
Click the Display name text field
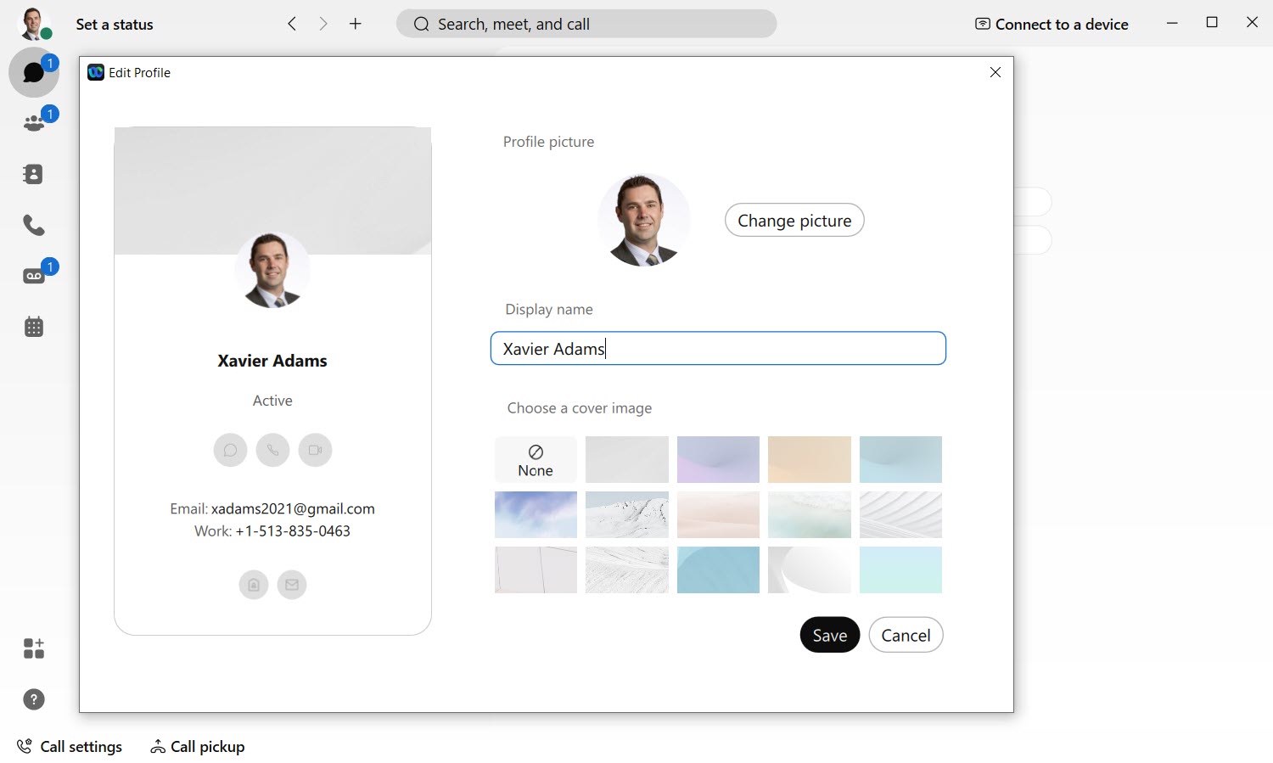pos(718,349)
